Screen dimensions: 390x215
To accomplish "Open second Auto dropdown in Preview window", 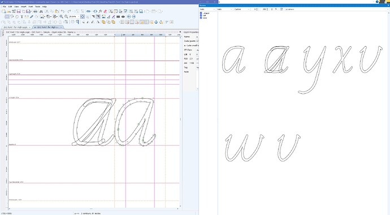I will (224, 9).
